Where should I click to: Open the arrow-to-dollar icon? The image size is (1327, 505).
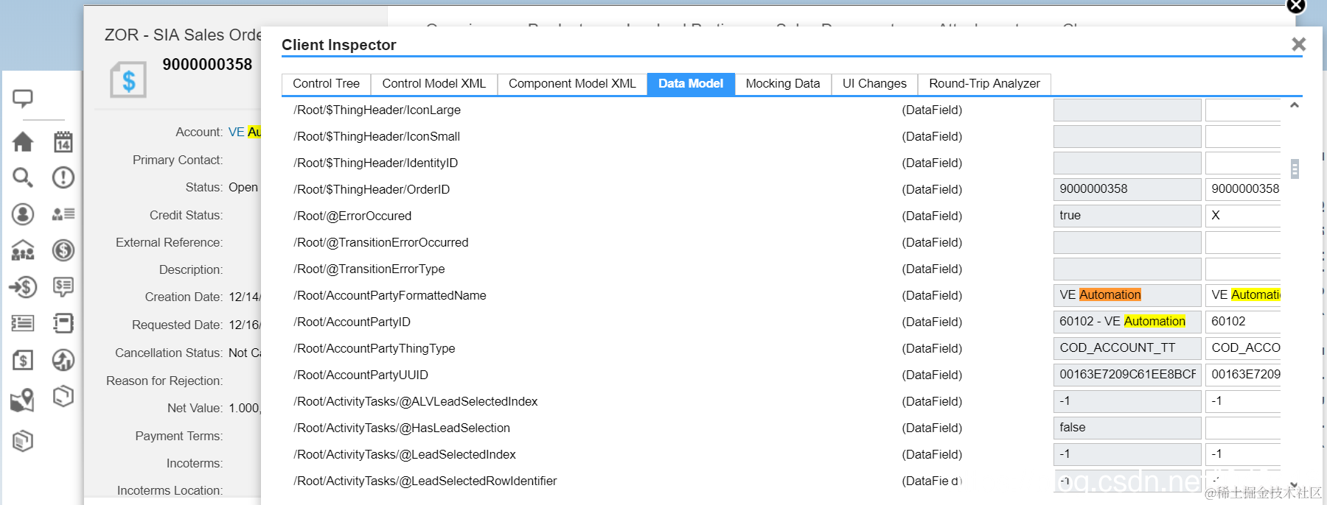23,286
